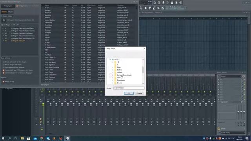Image resolution: width=251 pixels, height=141 pixels.
Task: Uncheck the first FL search path checkmark
Action: point(3,28)
